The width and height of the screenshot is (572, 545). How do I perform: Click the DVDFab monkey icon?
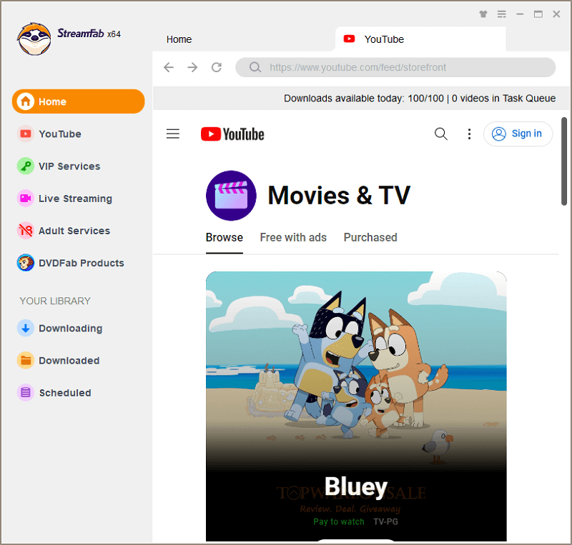click(26, 262)
